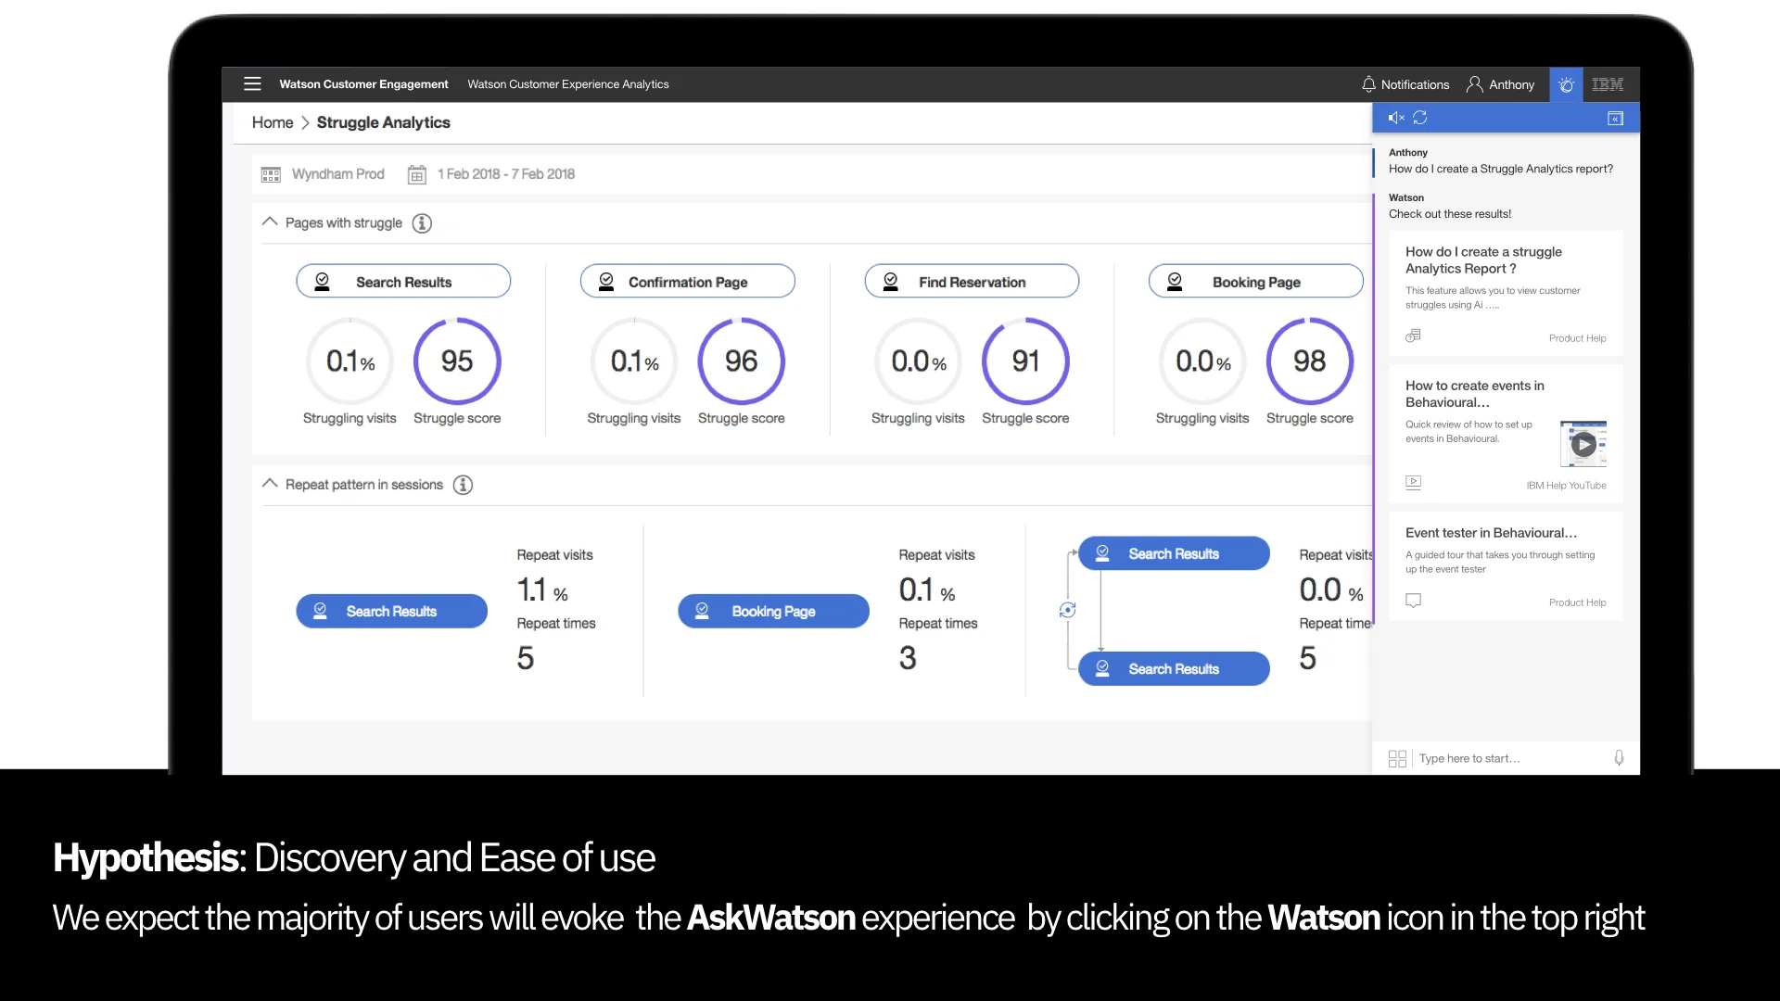
Task: Click the Type here to start field
Action: [1511, 758]
